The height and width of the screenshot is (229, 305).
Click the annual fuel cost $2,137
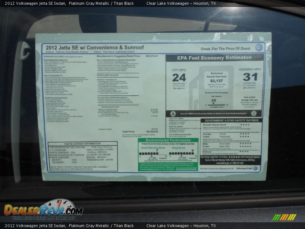216,81
